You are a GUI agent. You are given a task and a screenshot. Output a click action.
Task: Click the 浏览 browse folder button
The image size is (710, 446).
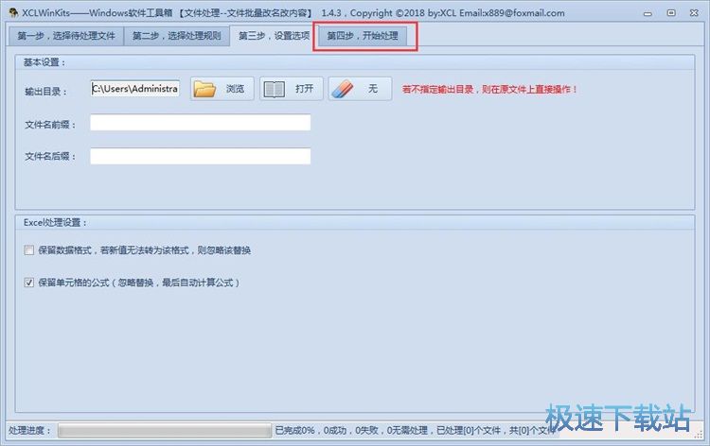pyautogui.click(x=222, y=89)
